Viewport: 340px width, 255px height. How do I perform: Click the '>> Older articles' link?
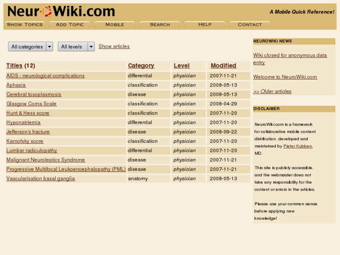pyautogui.click(x=272, y=91)
